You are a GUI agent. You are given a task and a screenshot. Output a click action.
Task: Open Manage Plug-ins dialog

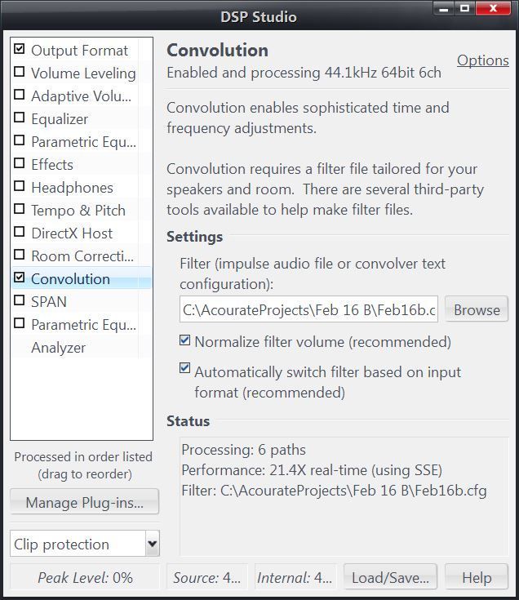coord(85,502)
